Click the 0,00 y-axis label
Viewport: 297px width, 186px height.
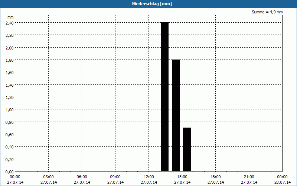tap(10, 172)
